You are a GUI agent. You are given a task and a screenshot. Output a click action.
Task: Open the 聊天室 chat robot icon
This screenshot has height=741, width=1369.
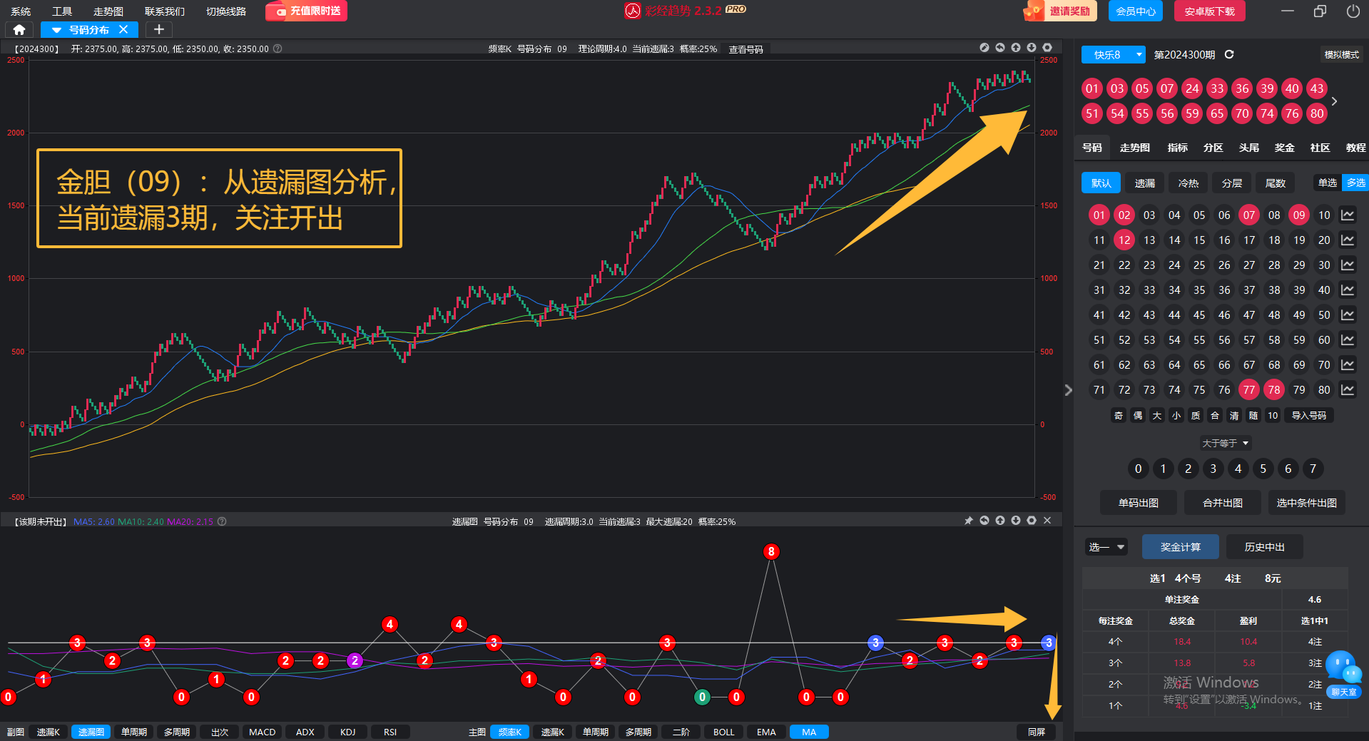tap(1343, 674)
